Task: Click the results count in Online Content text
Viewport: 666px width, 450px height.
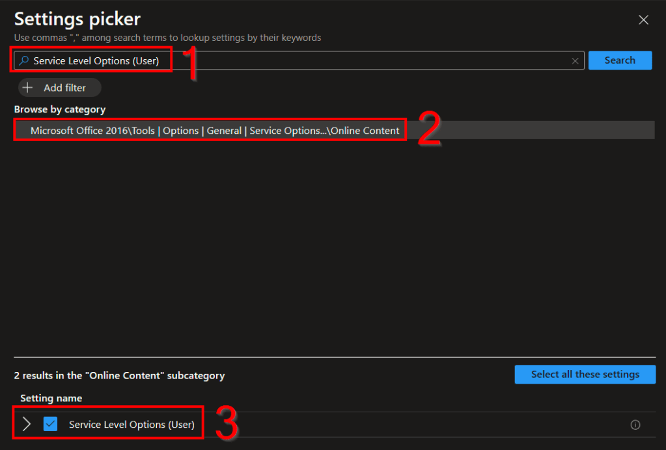Action: point(119,375)
